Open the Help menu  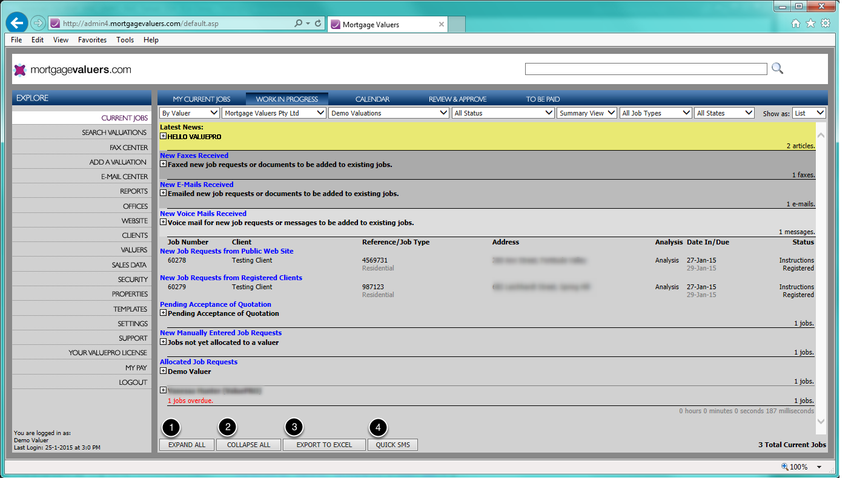(x=151, y=40)
